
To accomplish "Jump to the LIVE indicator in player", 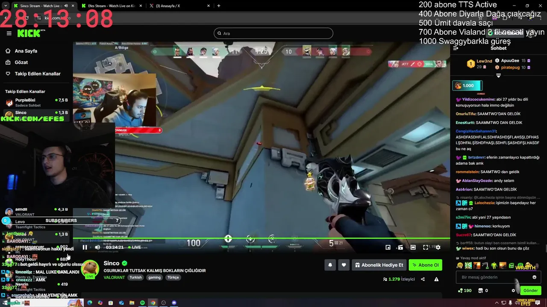I will pyautogui.click(x=134, y=247).
